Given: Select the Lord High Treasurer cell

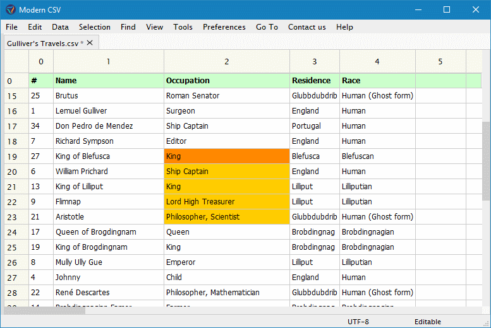Looking at the screenshot, I should coord(227,202).
